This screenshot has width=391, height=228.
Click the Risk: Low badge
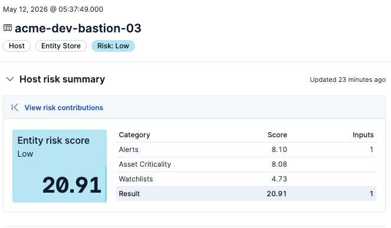click(113, 46)
